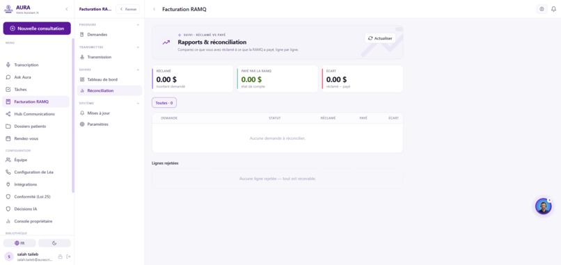Click the Hub Communications share icon

(8, 114)
